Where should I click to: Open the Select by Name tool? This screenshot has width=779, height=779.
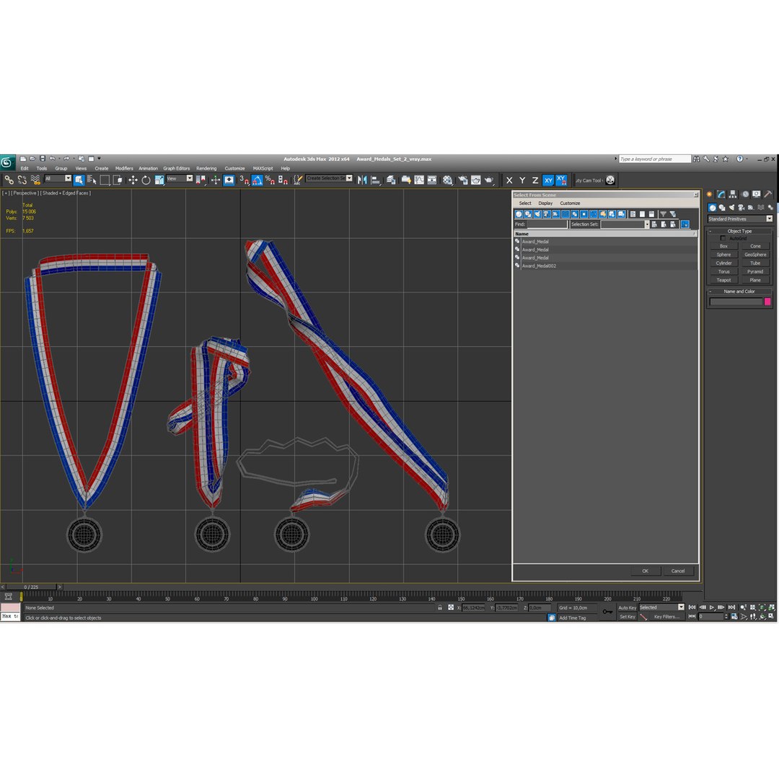[x=92, y=180]
